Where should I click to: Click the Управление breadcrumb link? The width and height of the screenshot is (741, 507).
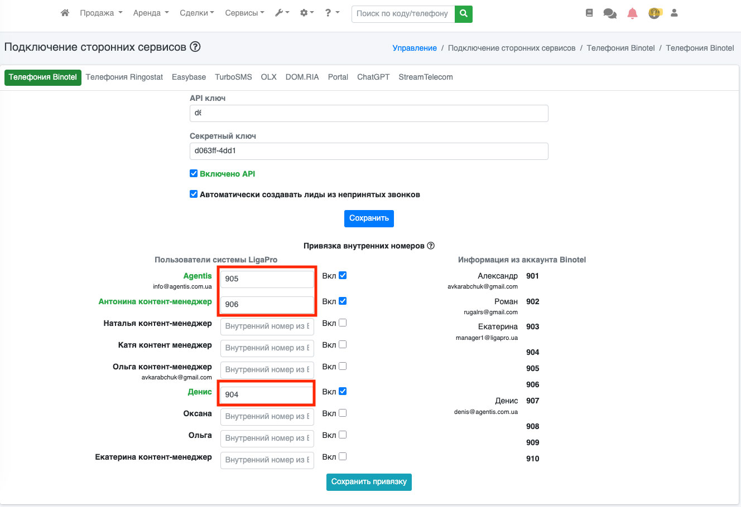pos(415,48)
